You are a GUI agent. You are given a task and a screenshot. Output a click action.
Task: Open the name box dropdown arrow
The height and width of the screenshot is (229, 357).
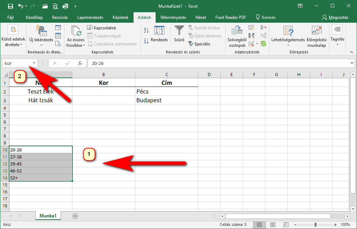tap(34, 63)
